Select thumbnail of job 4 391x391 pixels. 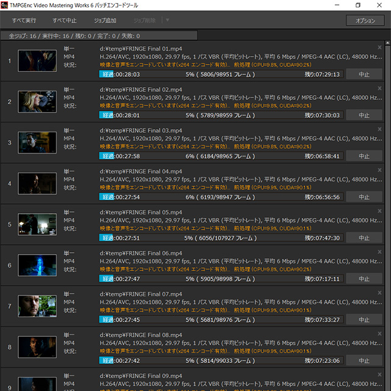(37, 183)
